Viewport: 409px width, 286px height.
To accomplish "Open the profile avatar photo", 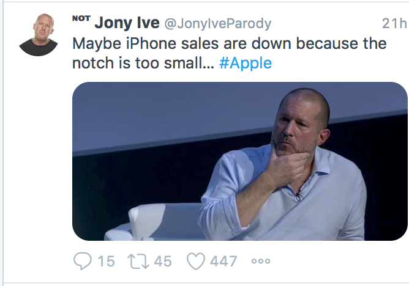I will click(38, 34).
